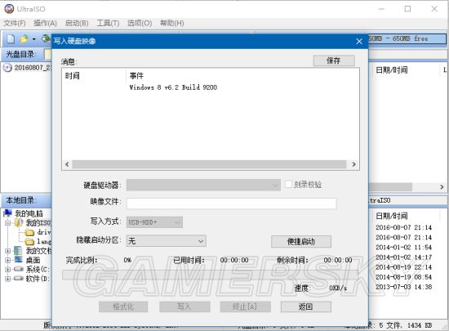Open the 隐藏启动分区 dropdown
Viewport: 449px width, 331px height.
click(166, 241)
